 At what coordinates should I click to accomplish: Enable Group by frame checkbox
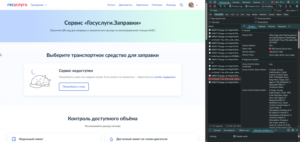click(x=256, y=19)
